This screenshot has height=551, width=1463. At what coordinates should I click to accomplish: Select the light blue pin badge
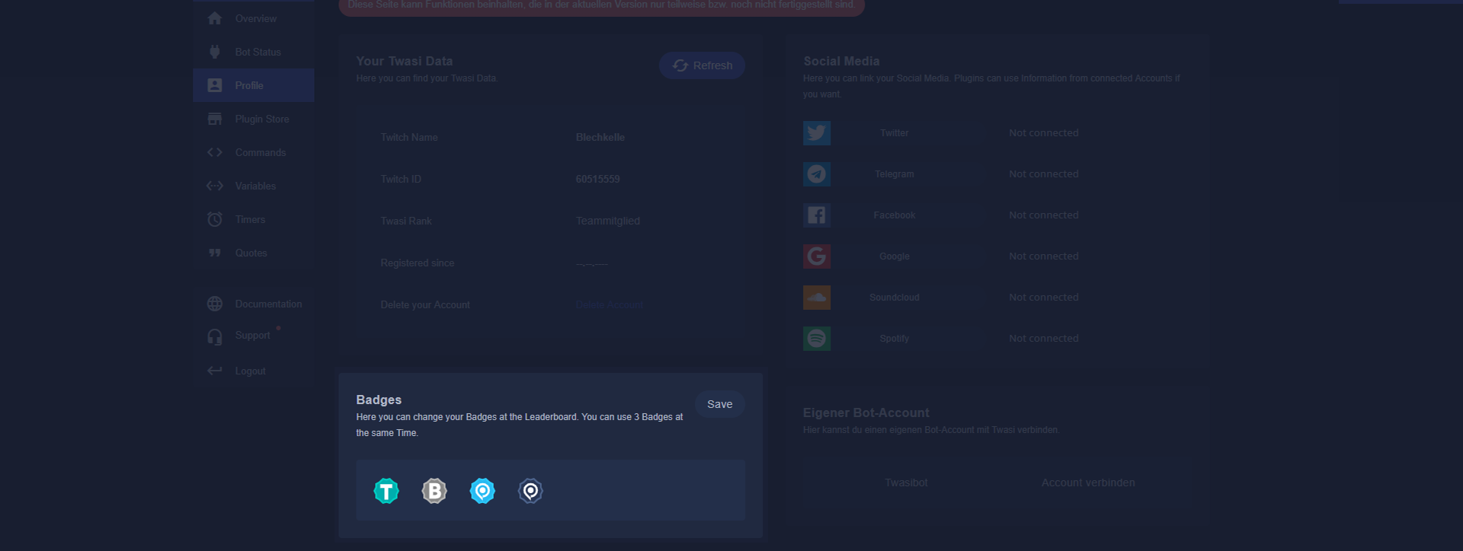coord(482,491)
